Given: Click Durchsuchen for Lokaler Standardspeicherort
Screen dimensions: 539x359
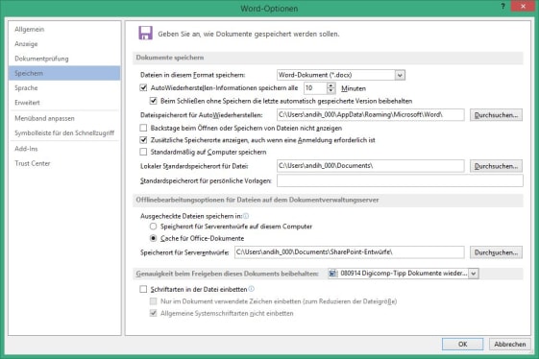Looking at the screenshot, I should pos(496,166).
